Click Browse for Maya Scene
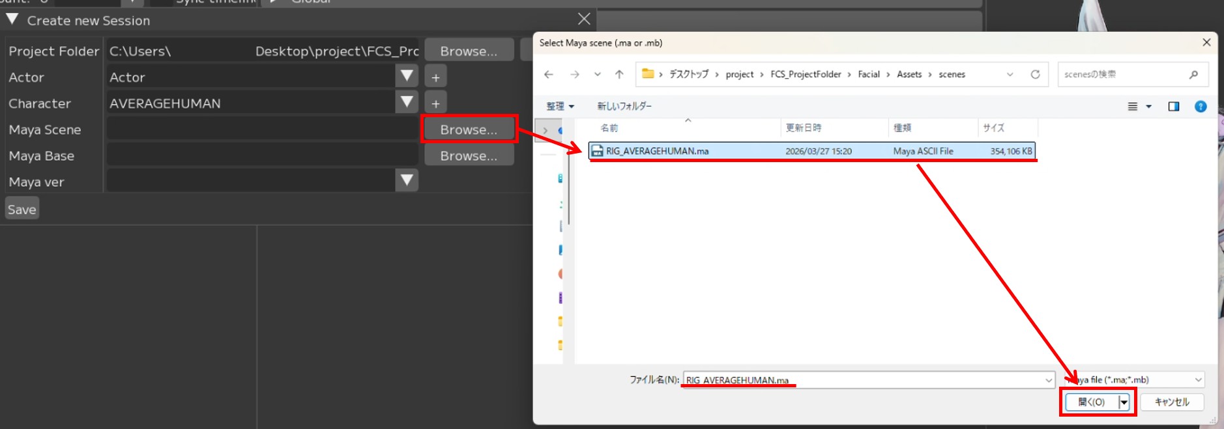This screenshot has width=1224, height=429. coord(469,130)
